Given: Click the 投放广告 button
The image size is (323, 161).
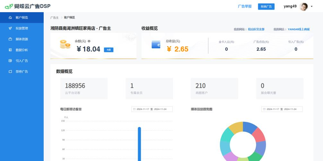Looking at the screenshot, I should pos(266,6).
